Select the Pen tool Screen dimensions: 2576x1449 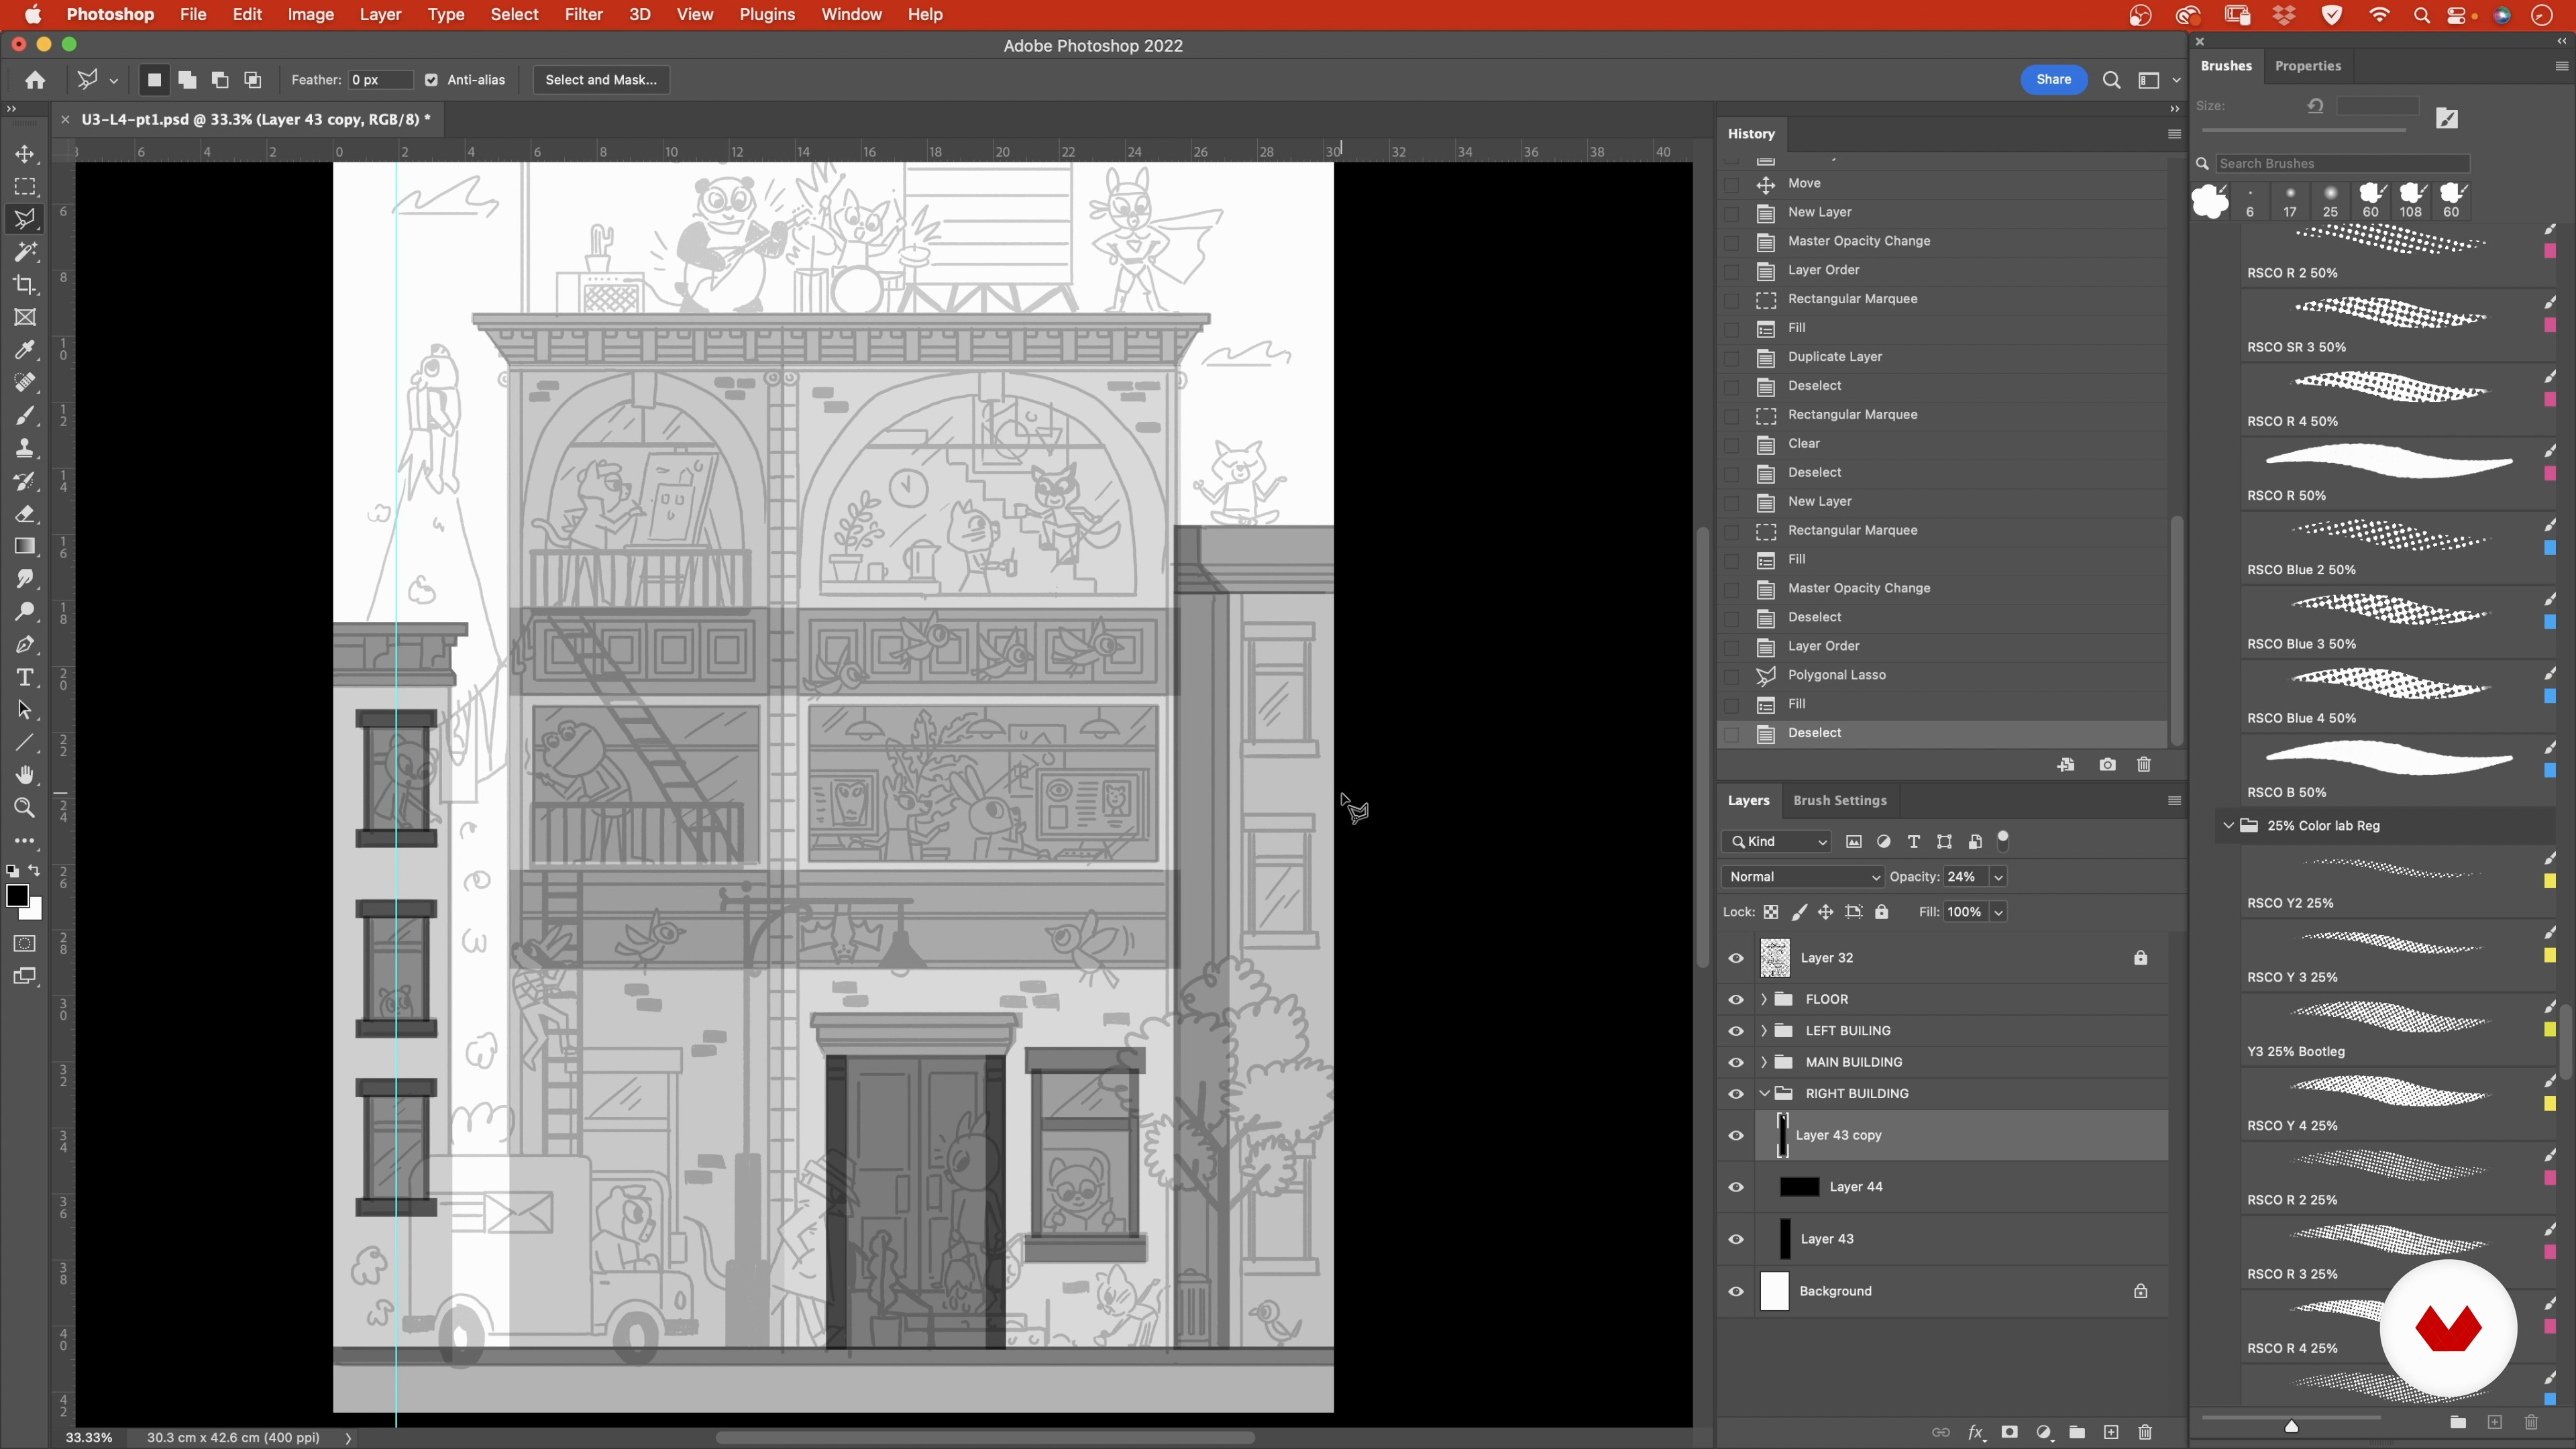click(25, 645)
